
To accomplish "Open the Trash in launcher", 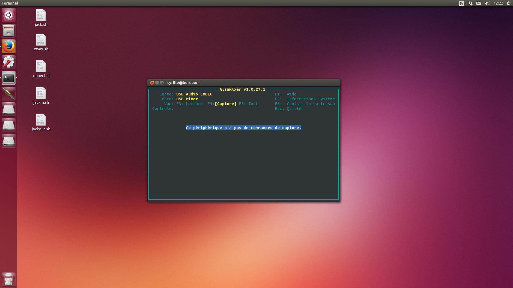I will (x=9, y=279).
